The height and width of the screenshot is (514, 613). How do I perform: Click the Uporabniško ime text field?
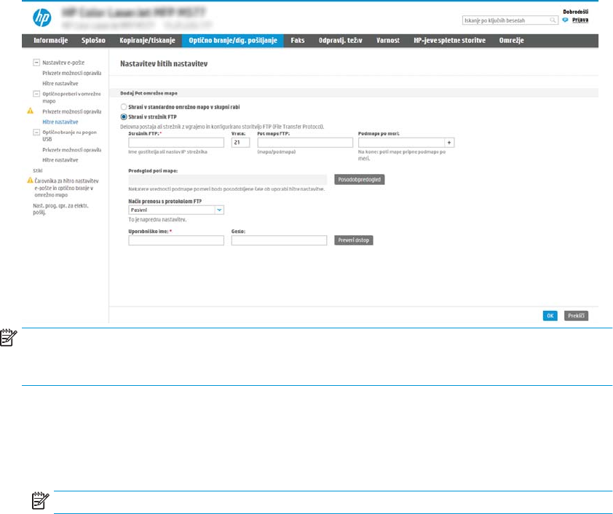(175, 240)
